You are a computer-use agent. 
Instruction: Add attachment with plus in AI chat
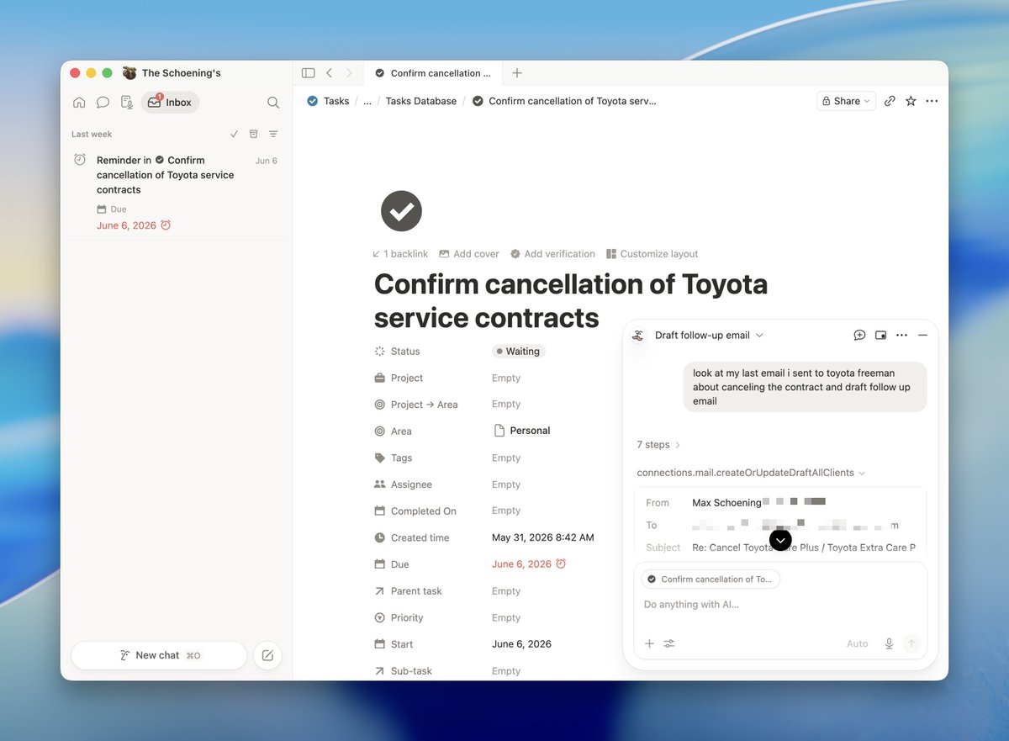point(649,643)
